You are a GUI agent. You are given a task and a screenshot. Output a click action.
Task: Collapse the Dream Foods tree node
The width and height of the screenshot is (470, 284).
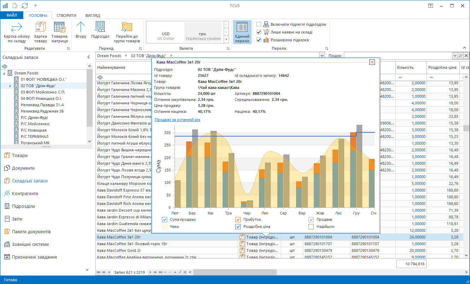[x=4, y=73]
